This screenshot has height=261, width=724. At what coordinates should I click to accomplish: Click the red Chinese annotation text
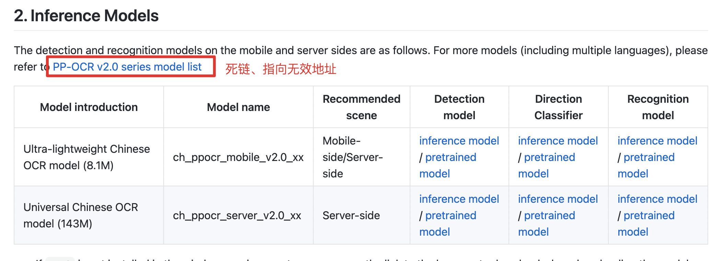(x=281, y=69)
